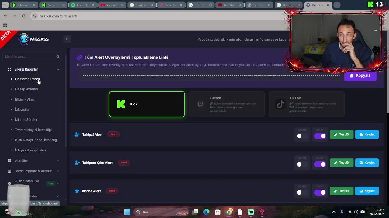This screenshot has width=389, height=218.
Task: Click the Modüller grid icon
Action: 9,161
